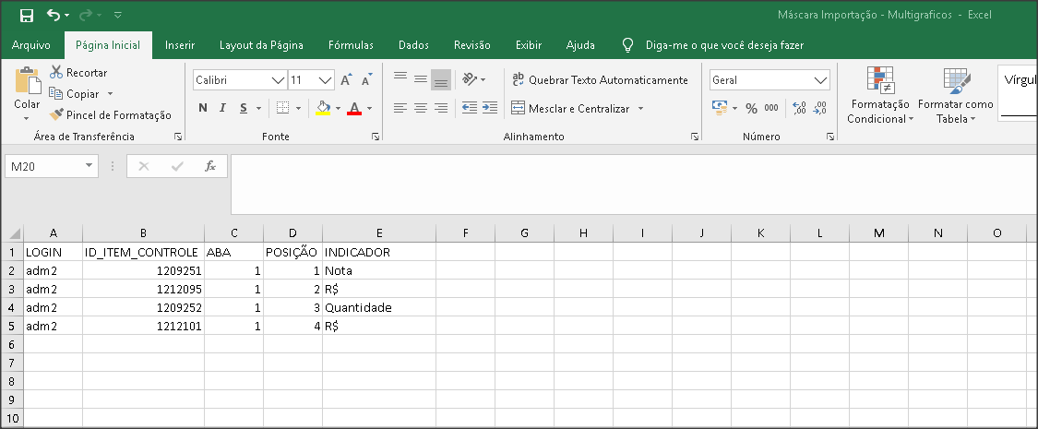Click the Formatação Condicional button
1038x429 pixels.
pyautogui.click(x=880, y=95)
